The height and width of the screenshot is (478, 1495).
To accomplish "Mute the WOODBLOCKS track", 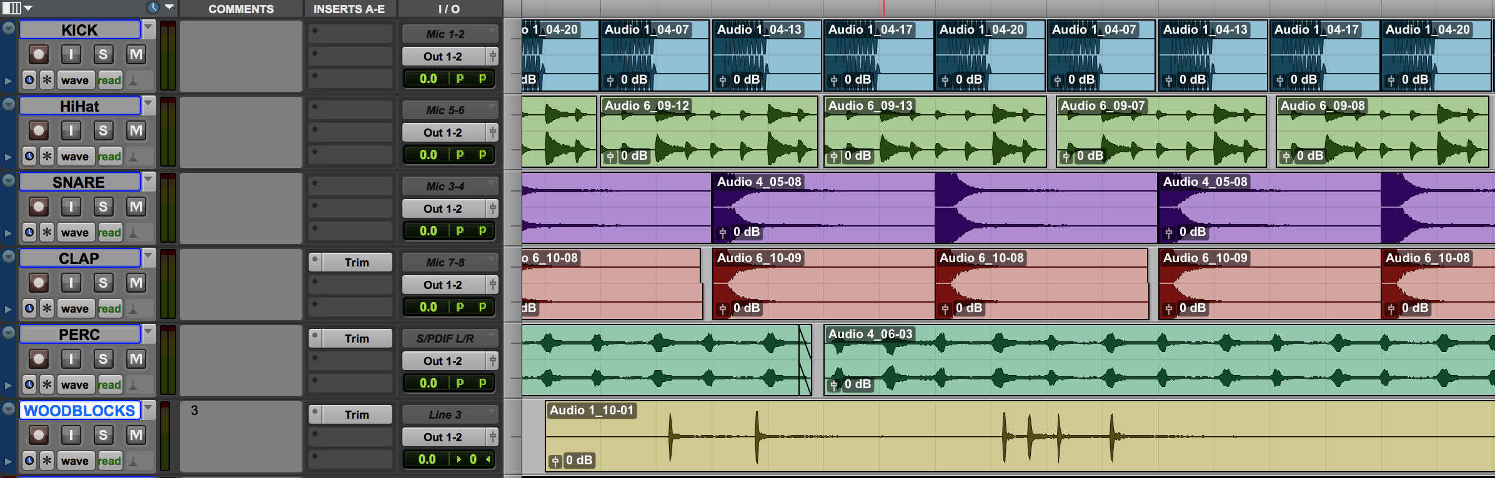I will click(x=136, y=436).
